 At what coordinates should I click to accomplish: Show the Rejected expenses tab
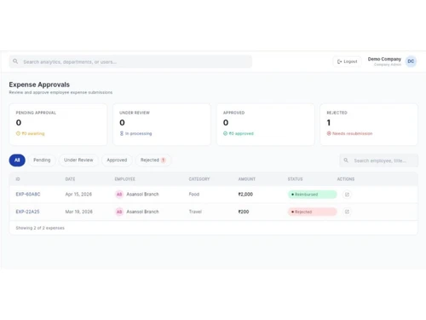[153, 160]
